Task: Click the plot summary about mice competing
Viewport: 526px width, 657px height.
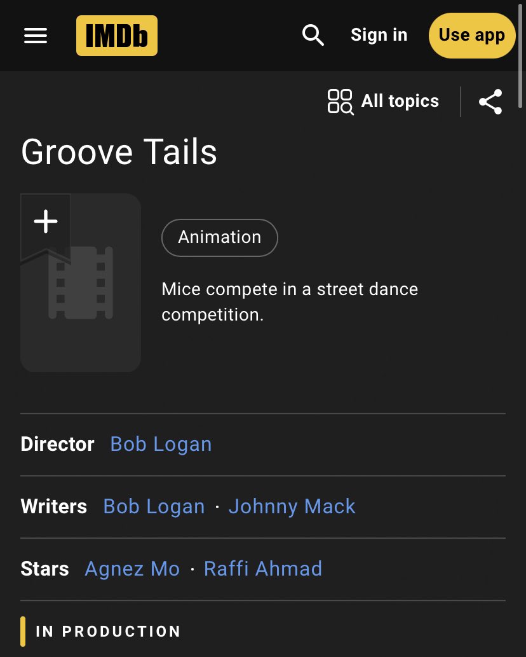Action: [290, 301]
